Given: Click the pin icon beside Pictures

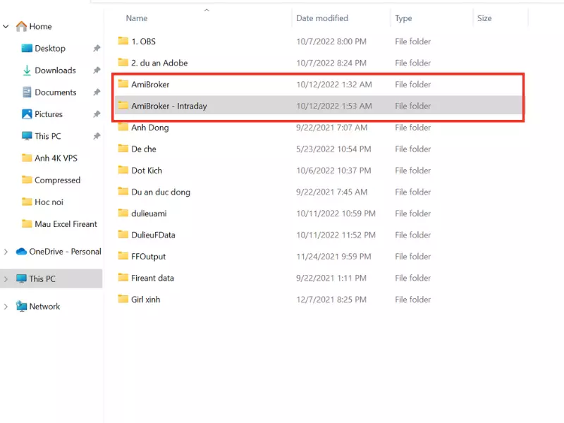Looking at the screenshot, I should click(x=97, y=114).
